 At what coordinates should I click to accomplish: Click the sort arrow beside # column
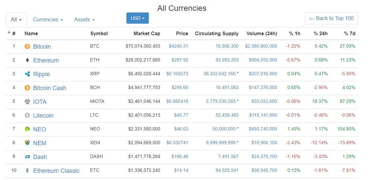pyautogui.click(x=9, y=32)
